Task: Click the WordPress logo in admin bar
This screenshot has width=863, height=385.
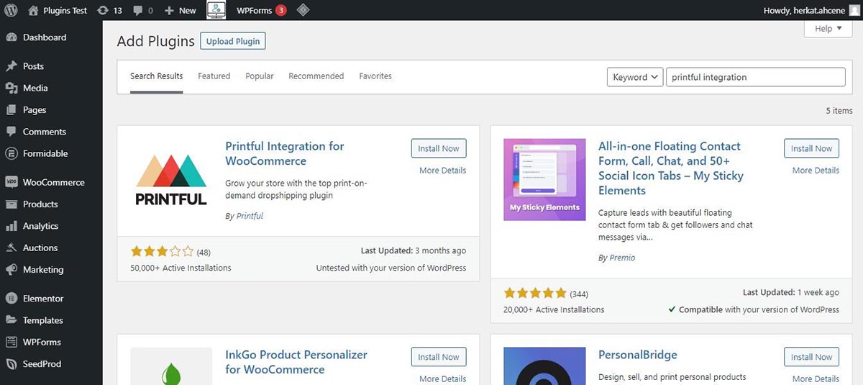Action: (x=10, y=10)
